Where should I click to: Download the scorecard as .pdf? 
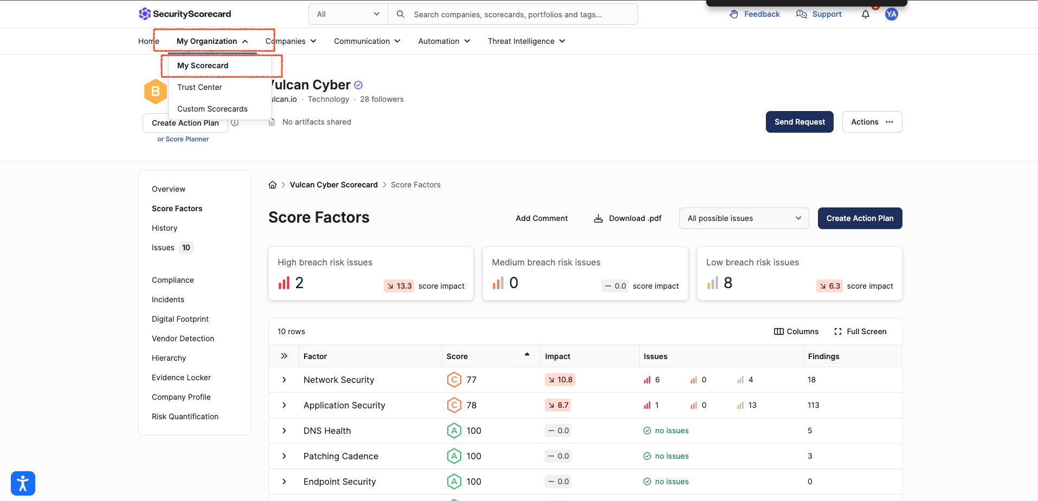[x=628, y=218]
